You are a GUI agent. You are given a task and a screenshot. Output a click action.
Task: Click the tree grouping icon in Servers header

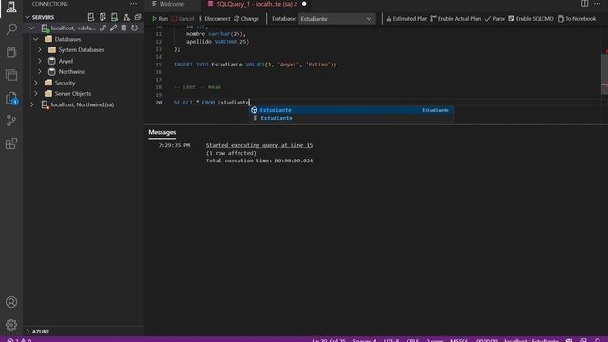tap(126, 17)
